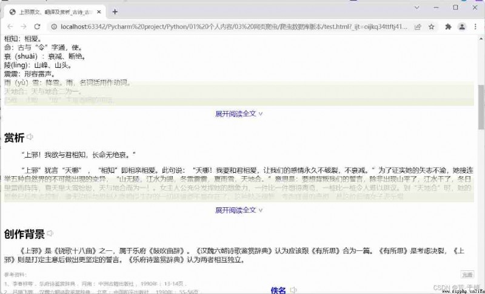Click the quote 上邪！我欲与君相知

pyautogui.click(x=78, y=155)
